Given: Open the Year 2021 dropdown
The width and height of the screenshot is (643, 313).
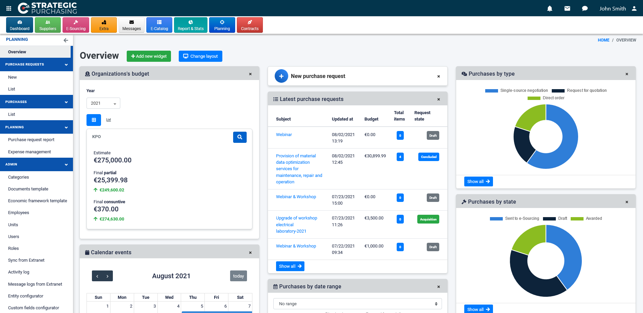Looking at the screenshot, I should (103, 103).
